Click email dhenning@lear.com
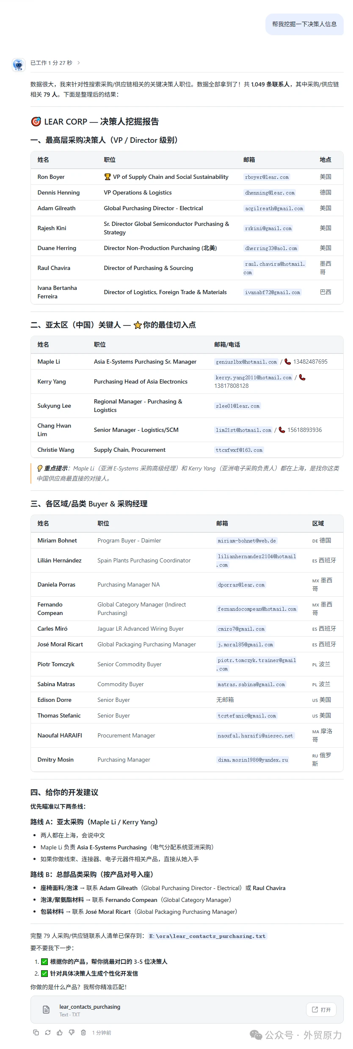 270,193
